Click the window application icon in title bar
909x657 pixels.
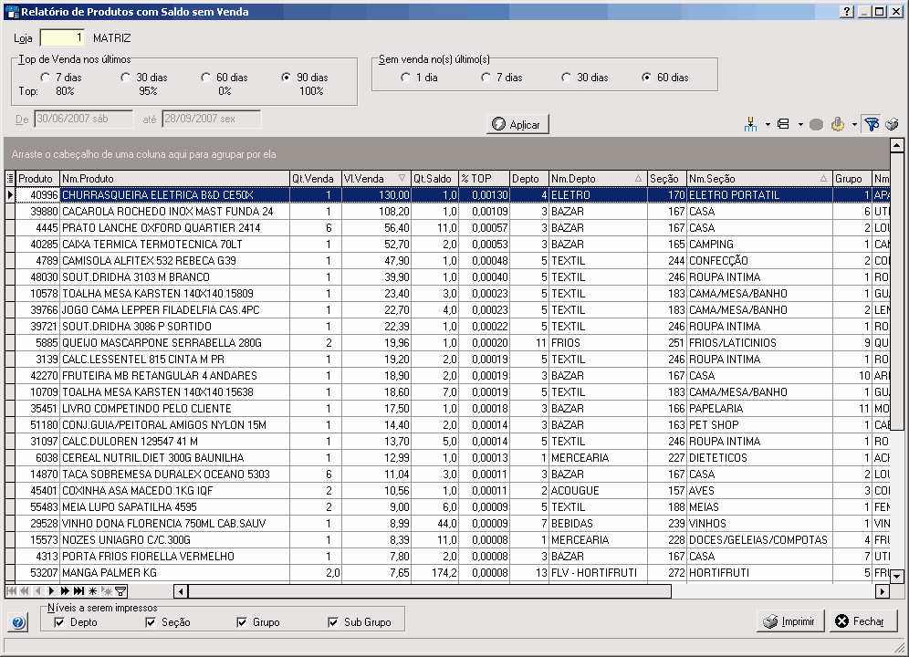12,12
